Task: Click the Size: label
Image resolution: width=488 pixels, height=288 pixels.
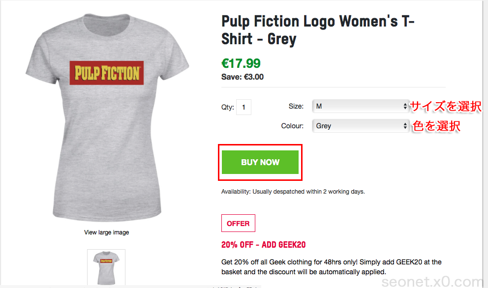Action: coord(296,106)
